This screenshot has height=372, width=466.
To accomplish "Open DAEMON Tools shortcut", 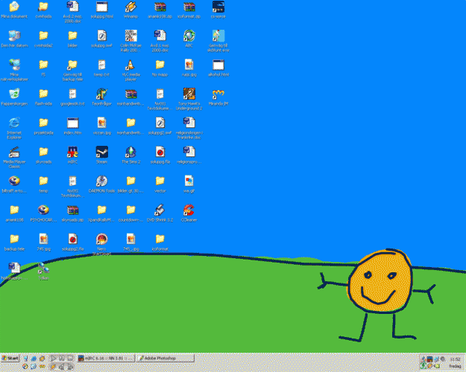I will click(101, 181).
